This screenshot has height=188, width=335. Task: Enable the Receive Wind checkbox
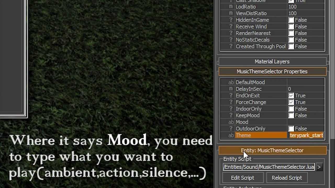pos(291,27)
